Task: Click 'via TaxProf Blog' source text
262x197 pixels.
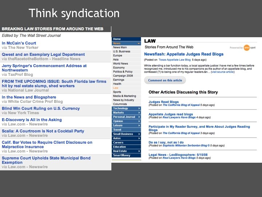Action: pyautogui.click(x=17, y=74)
